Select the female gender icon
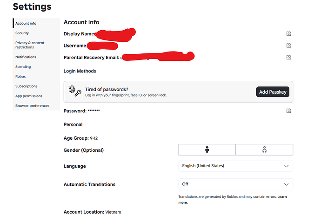The width and height of the screenshot is (321, 221). [x=264, y=149]
